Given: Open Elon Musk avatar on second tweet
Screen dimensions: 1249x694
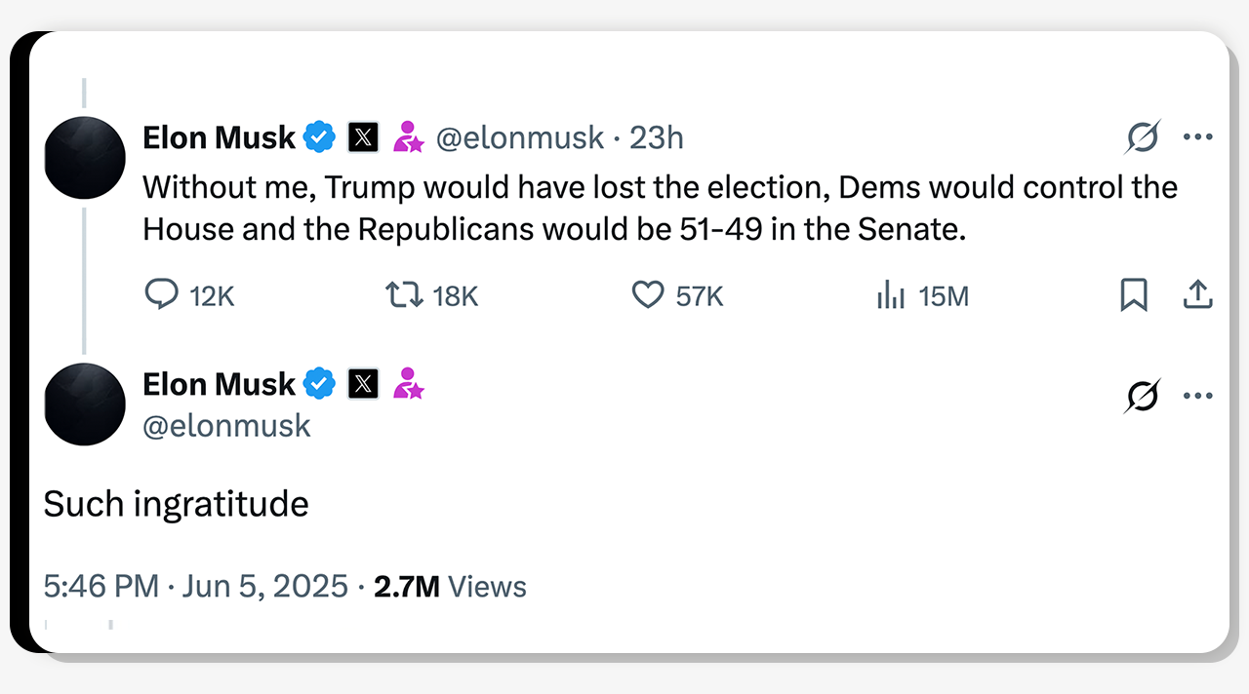Looking at the screenshot, I should (85, 404).
